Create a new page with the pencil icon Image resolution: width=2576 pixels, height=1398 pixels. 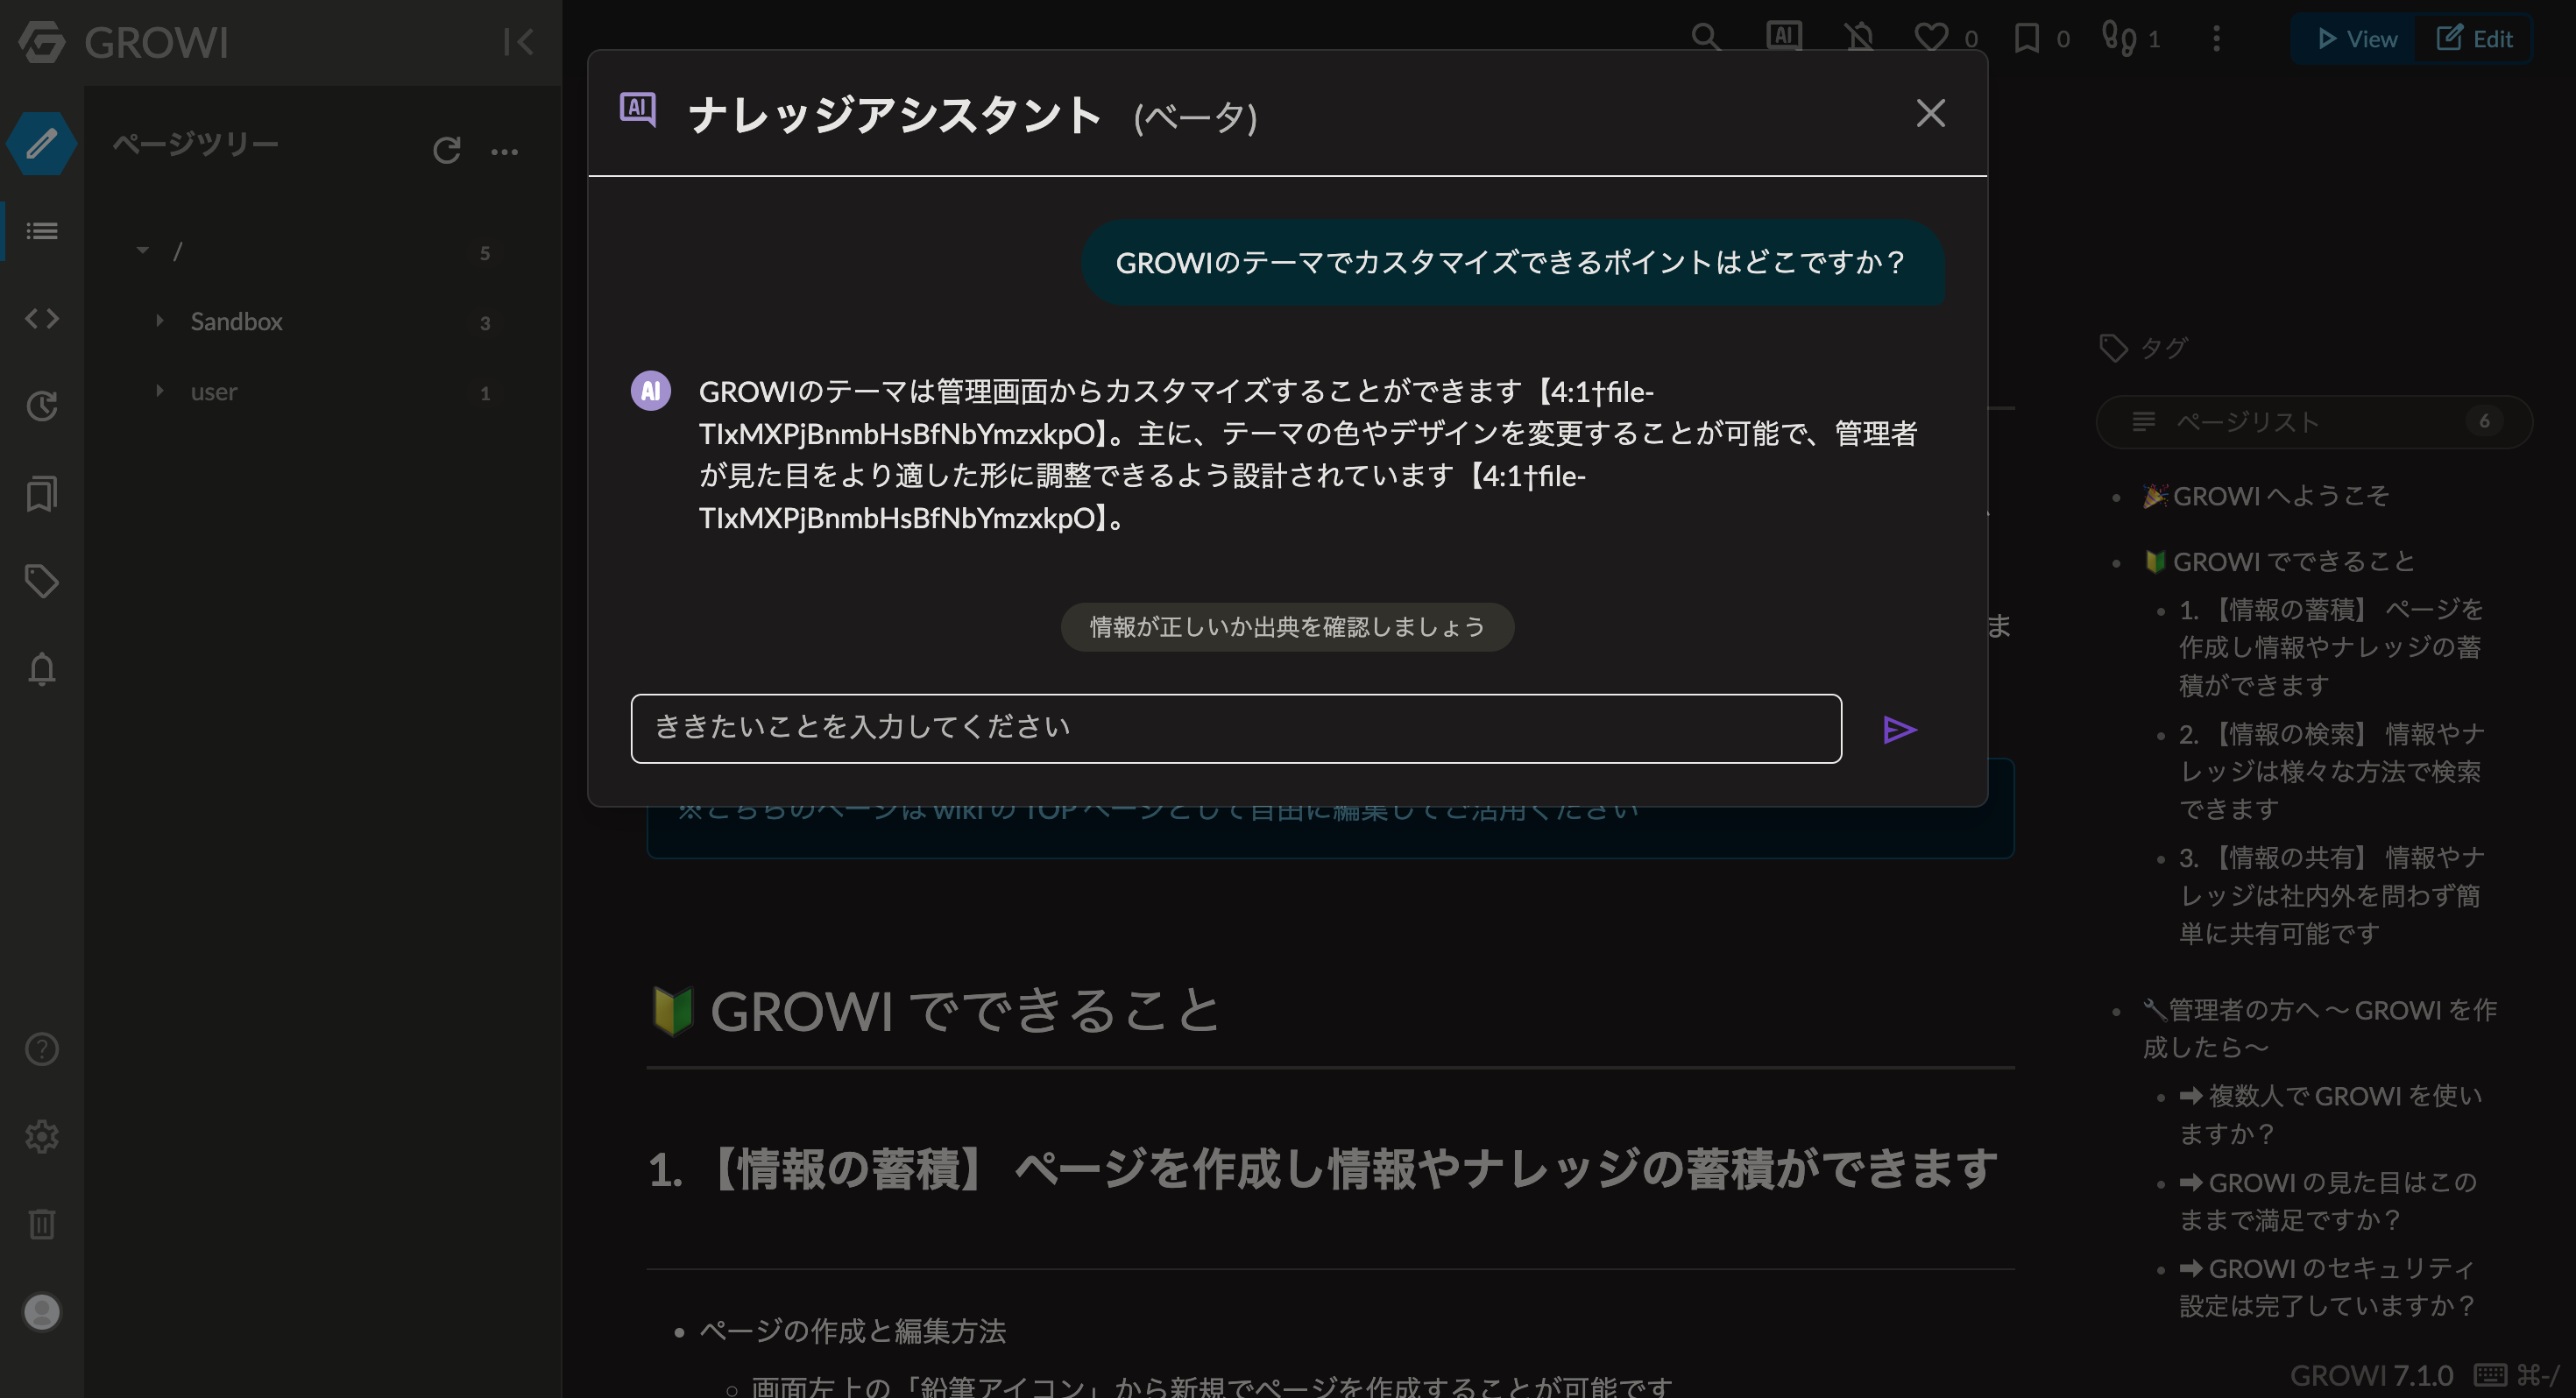[x=41, y=143]
